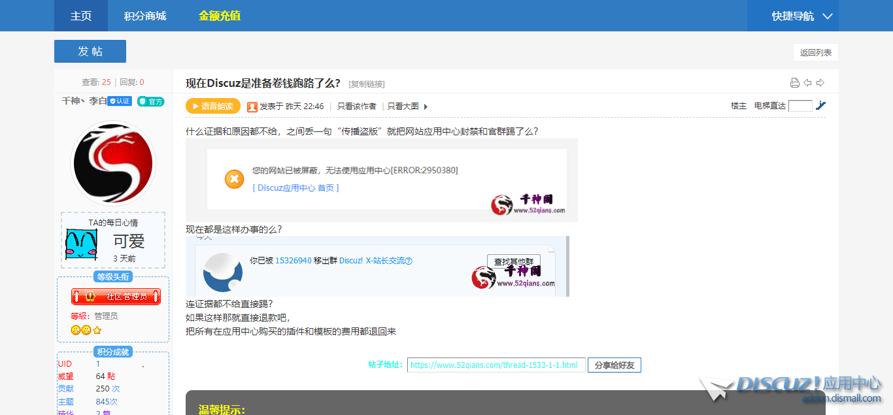Click the 发帖 new post button
Image resolution: width=893 pixels, height=415 pixels.
(90, 52)
